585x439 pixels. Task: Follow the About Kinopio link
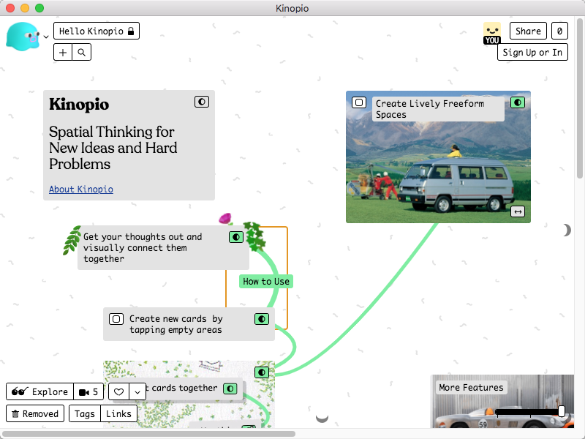click(81, 190)
